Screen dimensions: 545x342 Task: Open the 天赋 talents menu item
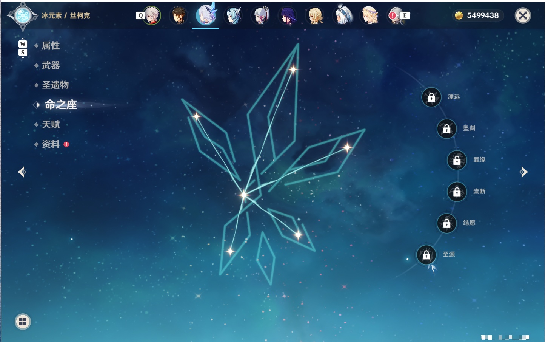coord(51,124)
